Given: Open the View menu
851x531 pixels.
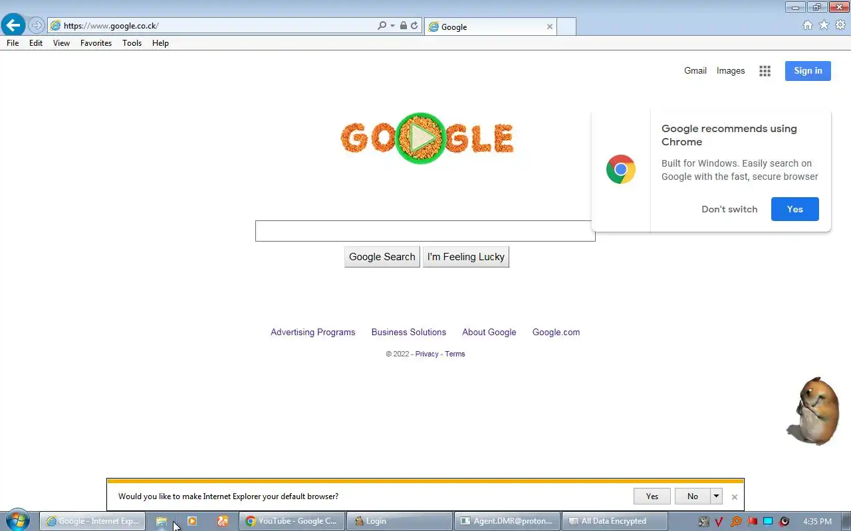Looking at the screenshot, I should pos(61,43).
